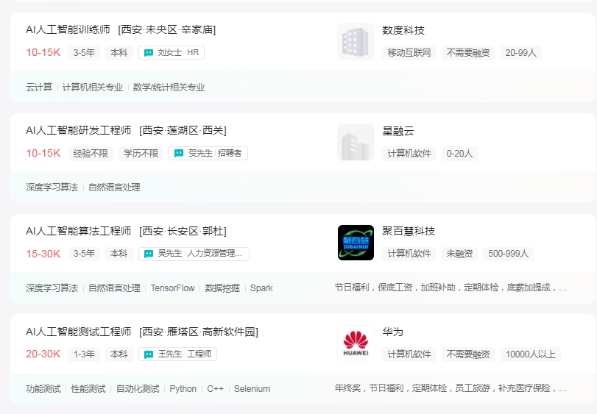Click the 学历不限 education tag
This screenshot has width=597, height=414.
coord(141,154)
